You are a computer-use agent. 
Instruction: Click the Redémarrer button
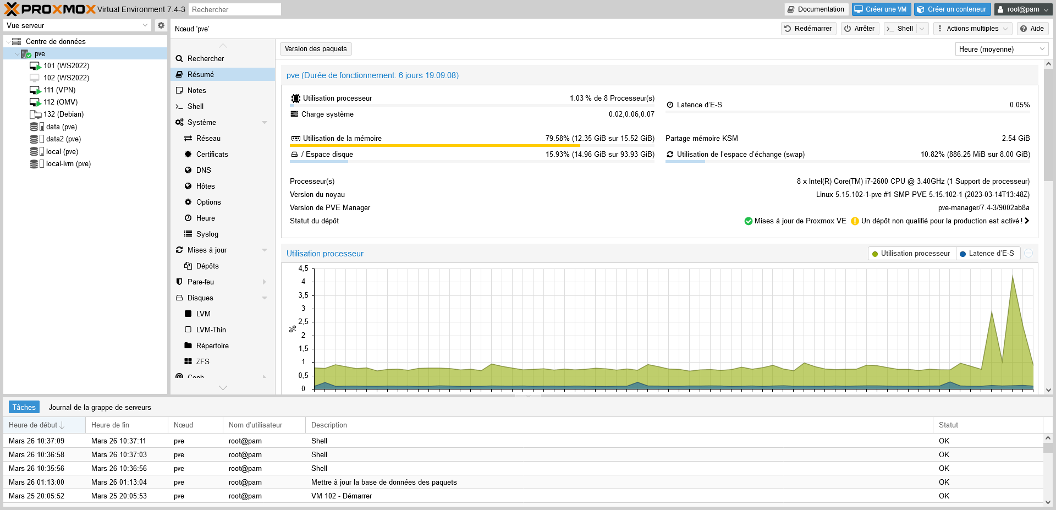tap(808, 29)
